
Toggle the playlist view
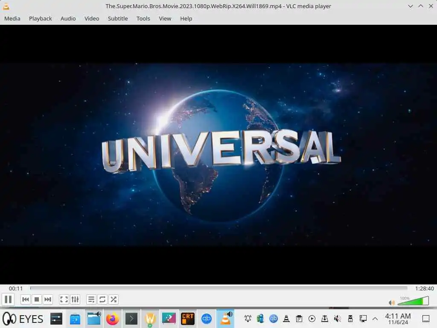click(x=91, y=299)
